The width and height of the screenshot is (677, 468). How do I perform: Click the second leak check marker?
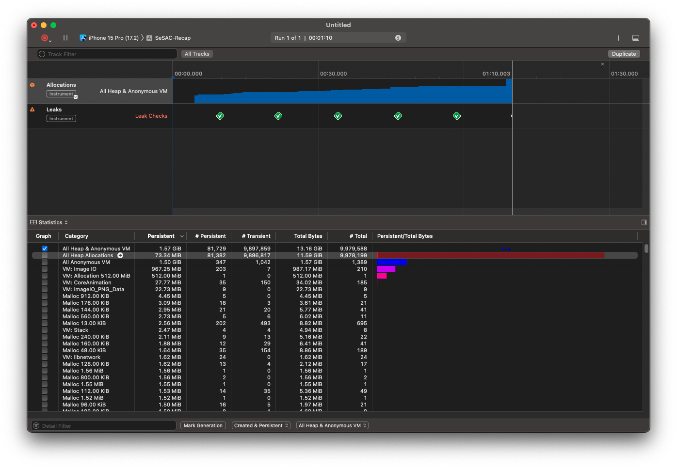(278, 116)
